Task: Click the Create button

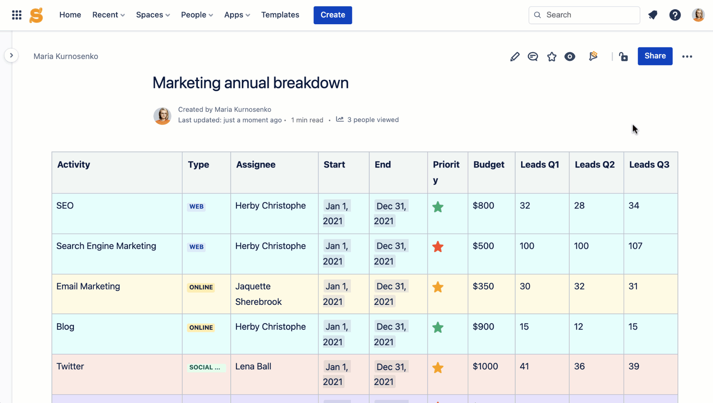Action: [x=333, y=15]
